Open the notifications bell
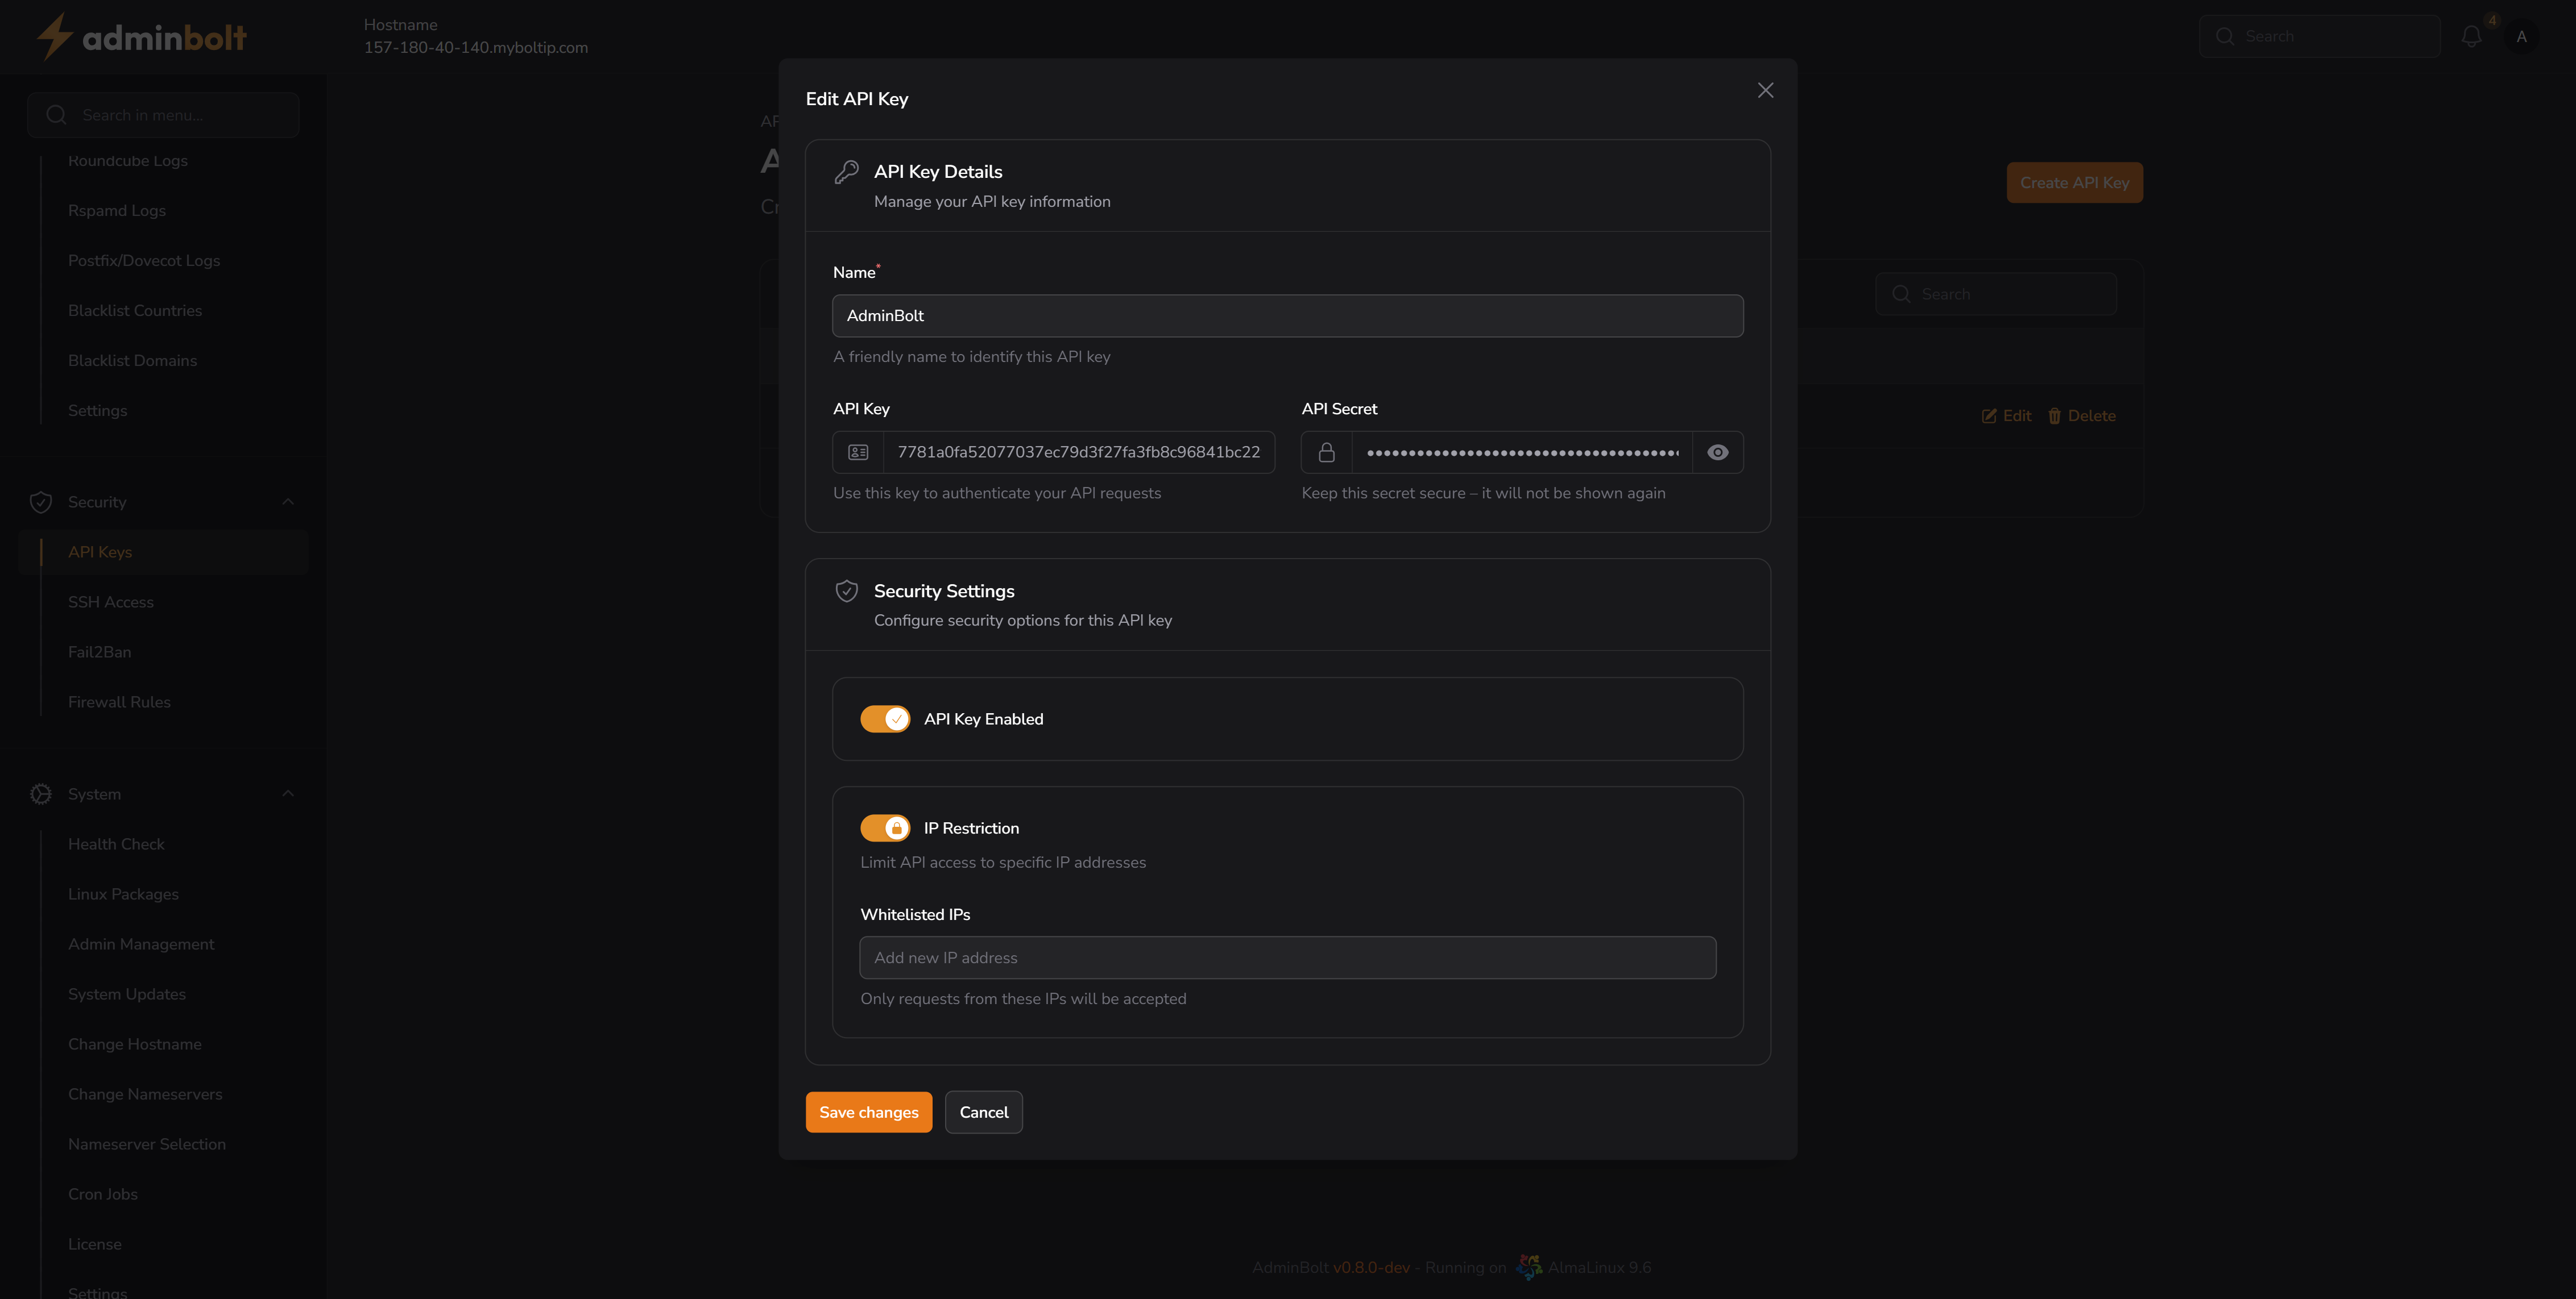This screenshot has height=1299, width=2576. (2471, 36)
